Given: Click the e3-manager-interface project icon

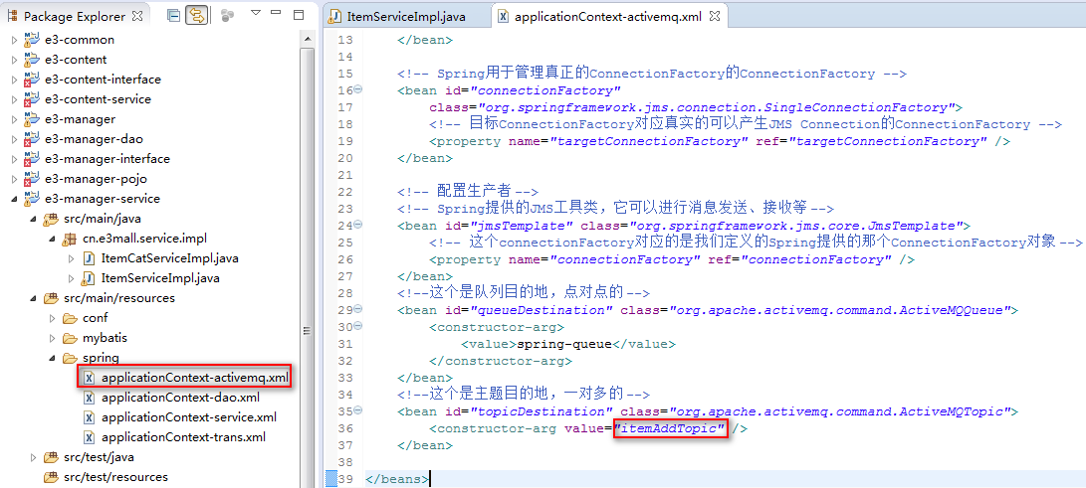Looking at the screenshot, I should point(32,159).
